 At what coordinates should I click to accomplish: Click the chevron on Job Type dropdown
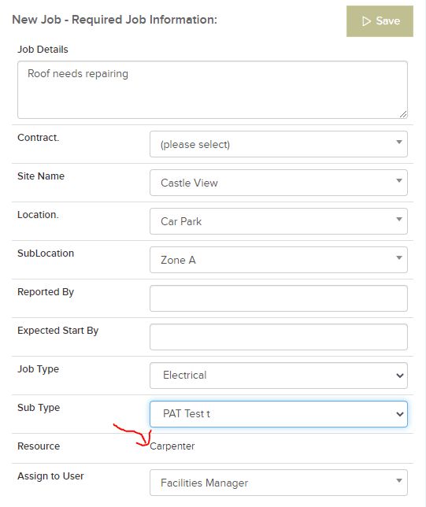click(400, 376)
